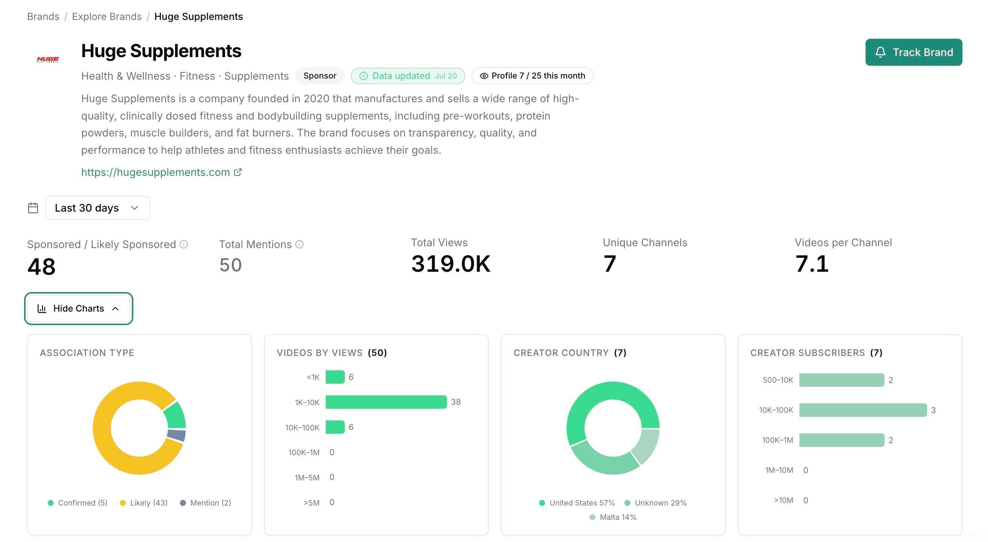
Task: Click the 10K–100K bar in Videos by Views
Action: pyautogui.click(x=335, y=427)
